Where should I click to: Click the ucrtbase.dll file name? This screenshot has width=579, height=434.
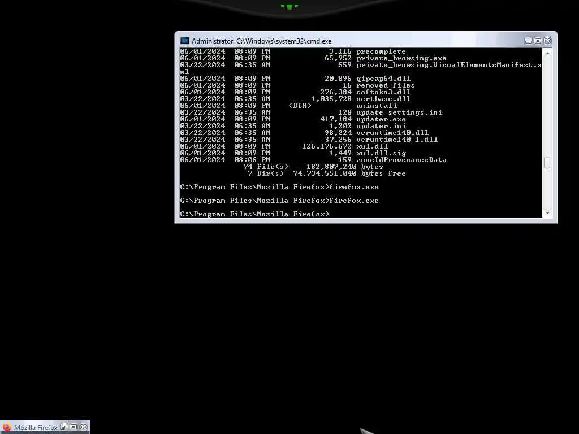point(383,99)
